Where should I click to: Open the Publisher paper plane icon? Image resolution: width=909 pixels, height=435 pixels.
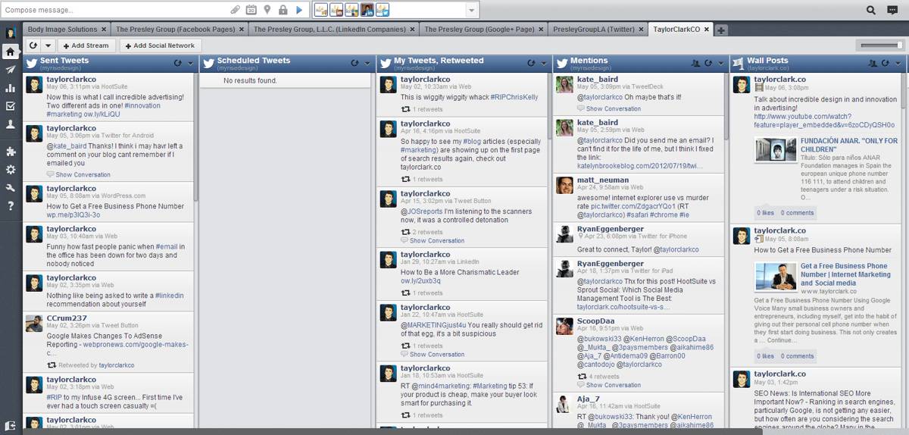tap(11, 70)
